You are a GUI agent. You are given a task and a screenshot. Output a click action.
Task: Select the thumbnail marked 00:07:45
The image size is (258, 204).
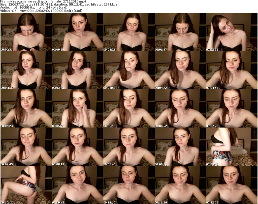click(26, 147)
